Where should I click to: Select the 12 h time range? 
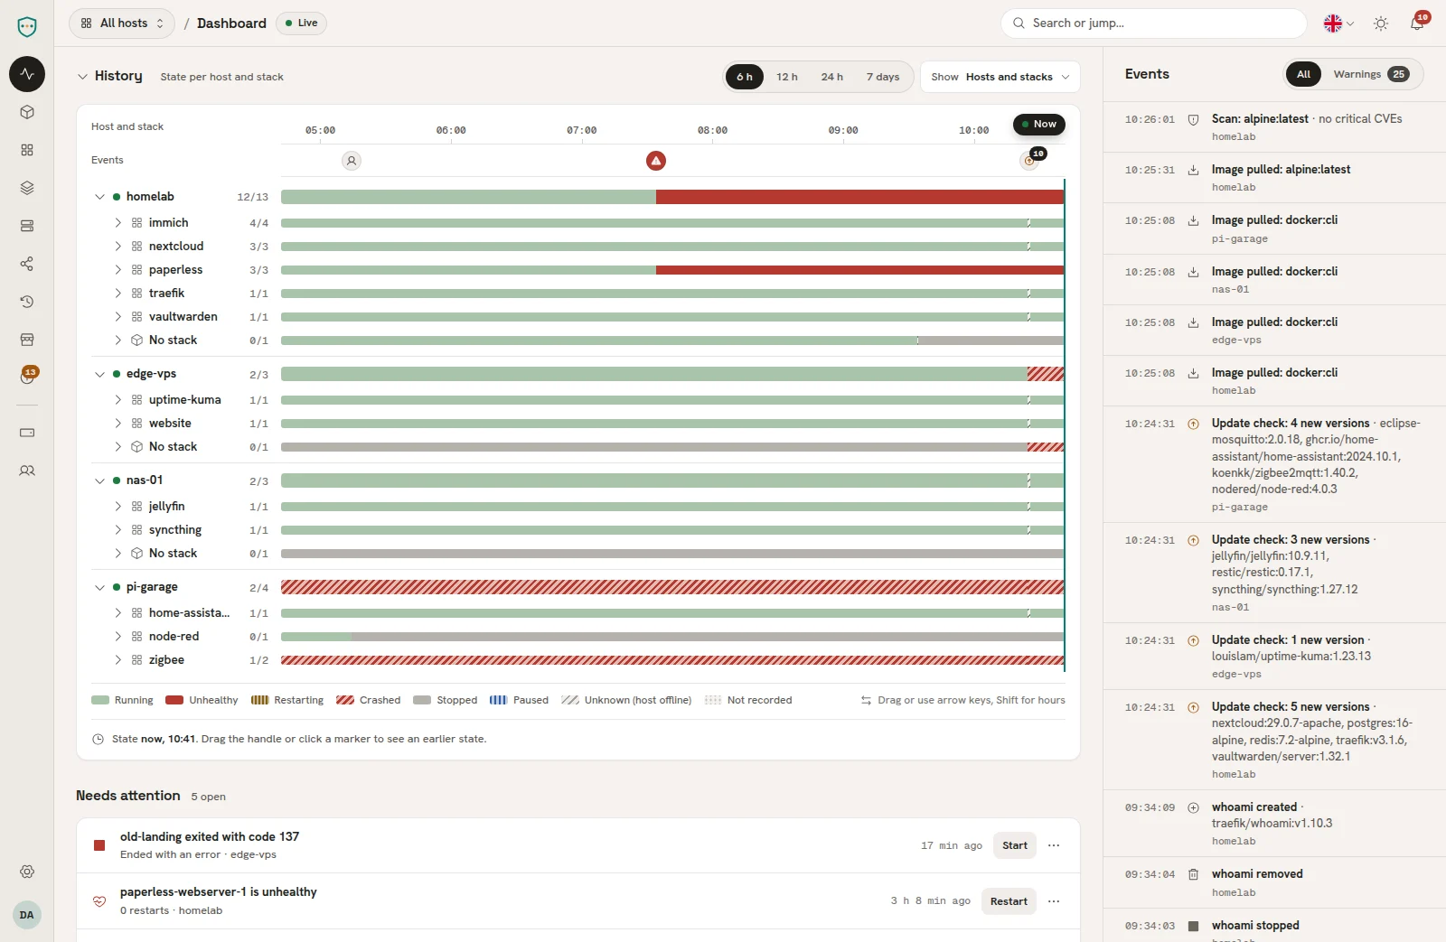pos(787,77)
